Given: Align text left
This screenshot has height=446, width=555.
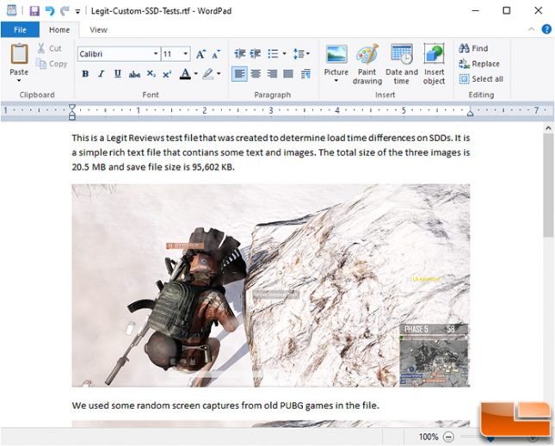Looking at the screenshot, I should click(x=239, y=74).
